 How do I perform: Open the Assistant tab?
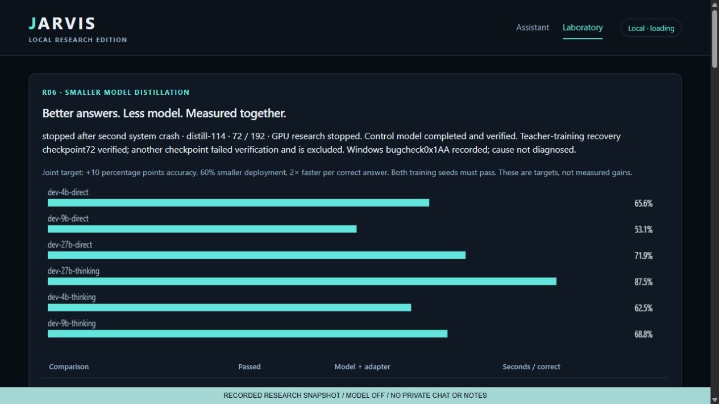pyautogui.click(x=532, y=27)
